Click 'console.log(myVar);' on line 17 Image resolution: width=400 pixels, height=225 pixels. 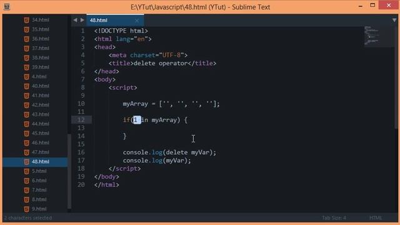pyautogui.click(x=157, y=161)
